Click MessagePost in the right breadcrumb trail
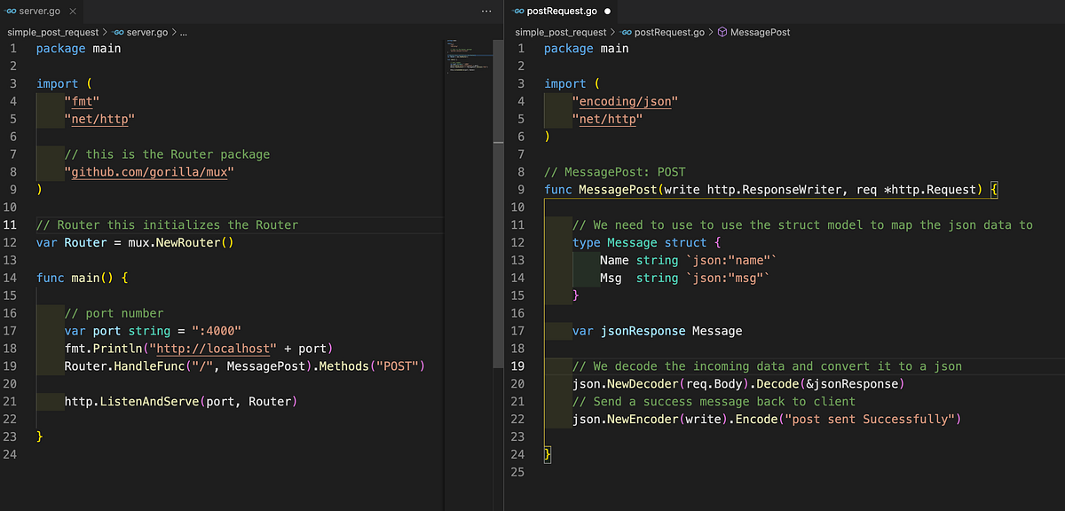The height and width of the screenshot is (511, 1065). click(x=760, y=32)
